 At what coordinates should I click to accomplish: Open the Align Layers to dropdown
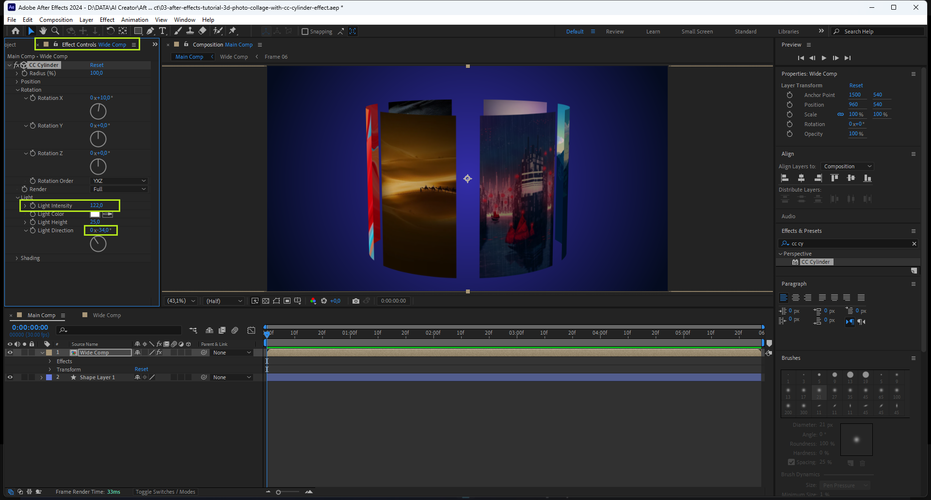click(x=847, y=166)
